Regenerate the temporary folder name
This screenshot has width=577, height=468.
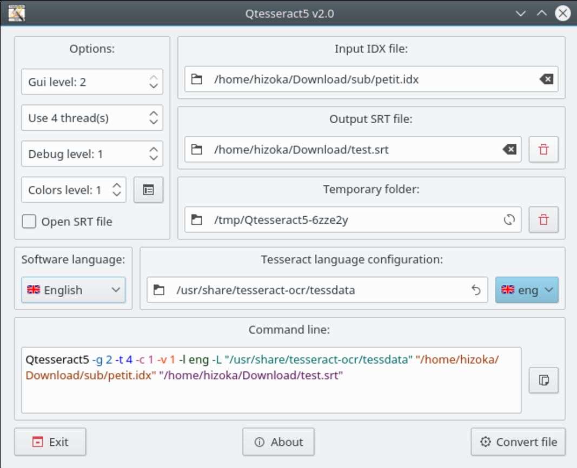(509, 220)
